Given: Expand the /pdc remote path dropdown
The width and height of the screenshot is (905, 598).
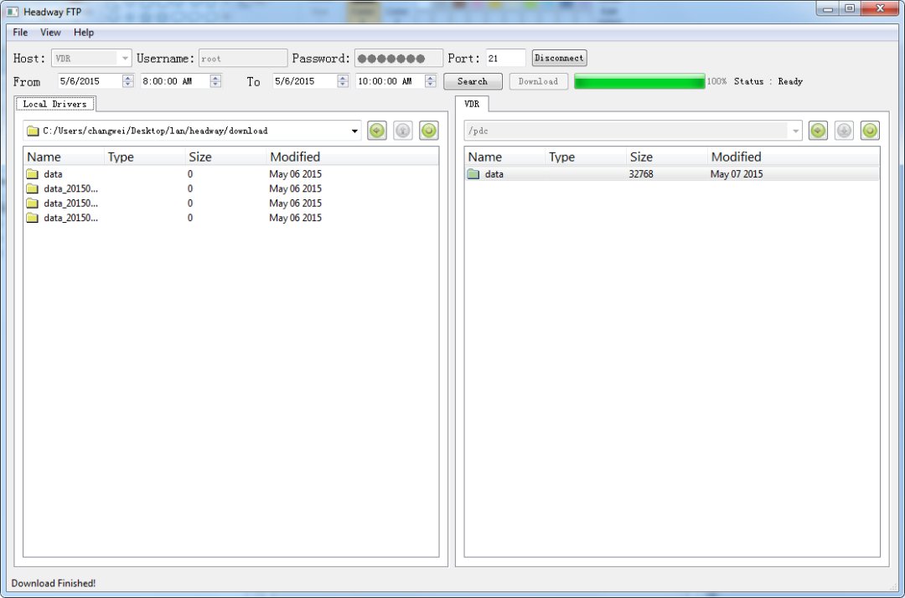Looking at the screenshot, I should (x=794, y=131).
